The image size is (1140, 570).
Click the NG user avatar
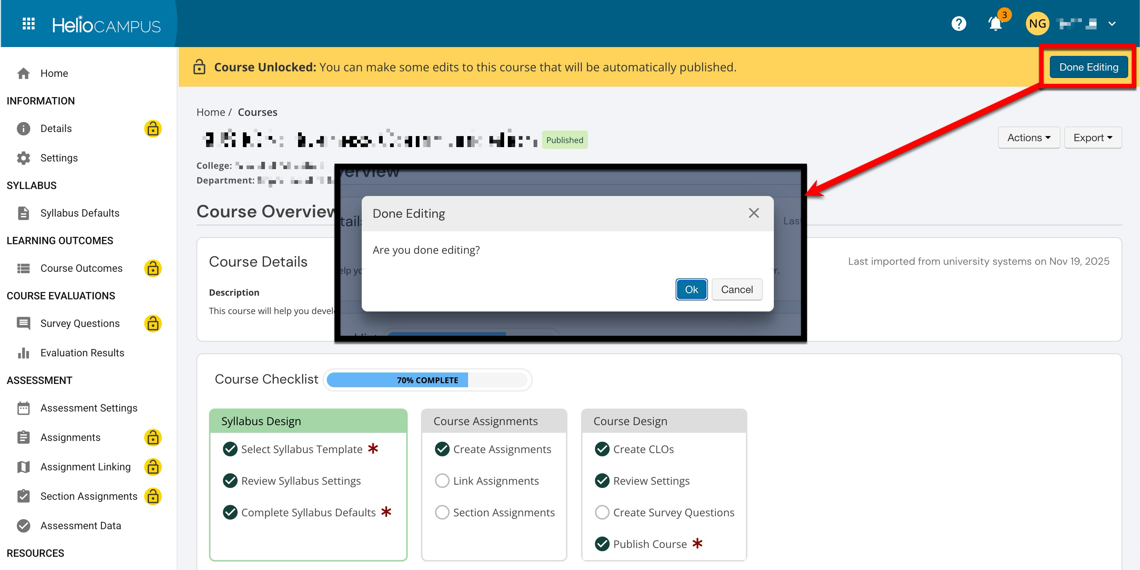tap(1037, 24)
